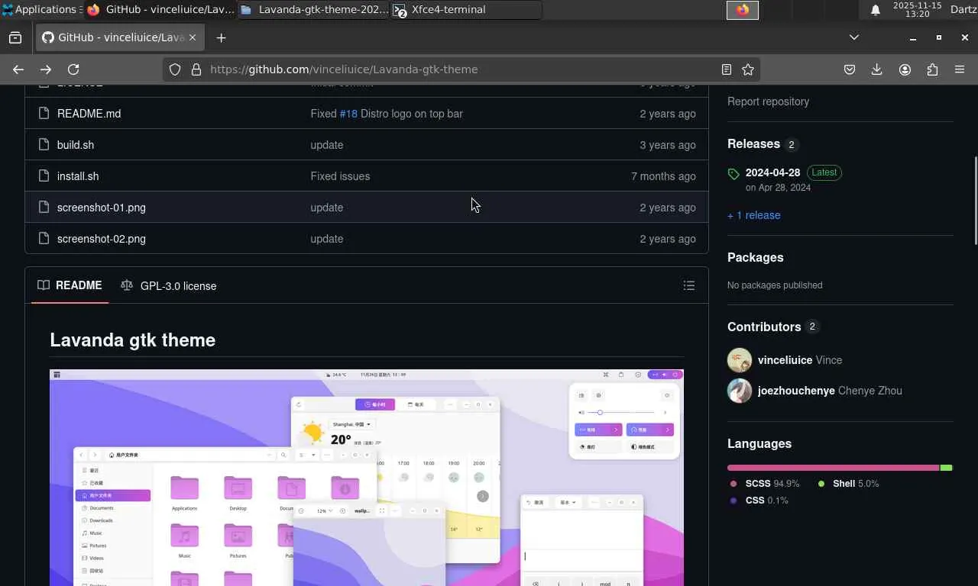This screenshot has height=586, width=978.
Task: Open the Fixed issues commit message
Action: coord(340,176)
